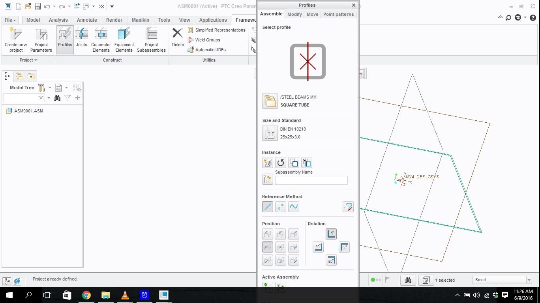Select the two-points reference method
Image resolution: width=540 pixels, height=303 pixels.
click(280, 206)
